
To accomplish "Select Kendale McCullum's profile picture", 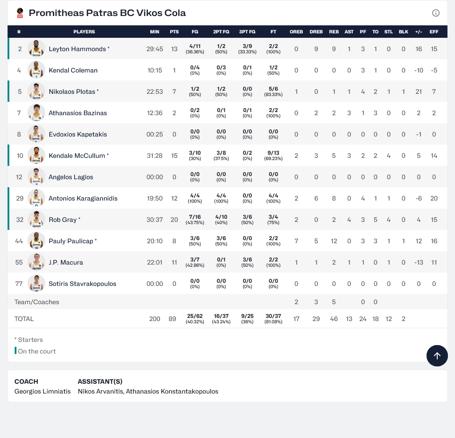I will [x=36, y=156].
